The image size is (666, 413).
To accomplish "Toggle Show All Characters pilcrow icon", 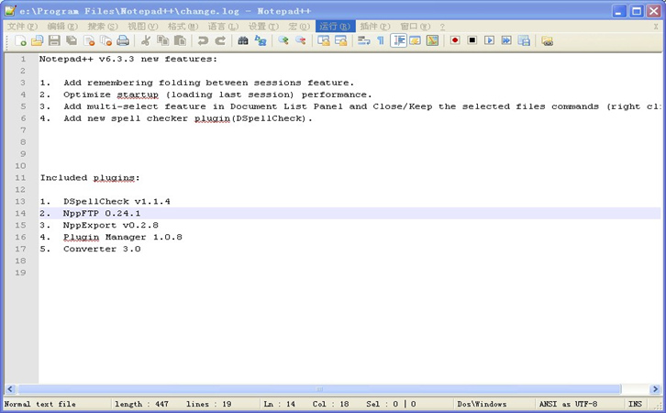I will click(x=381, y=41).
